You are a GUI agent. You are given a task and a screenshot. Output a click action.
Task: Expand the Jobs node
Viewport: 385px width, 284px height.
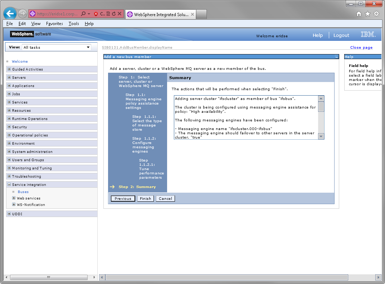point(9,94)
